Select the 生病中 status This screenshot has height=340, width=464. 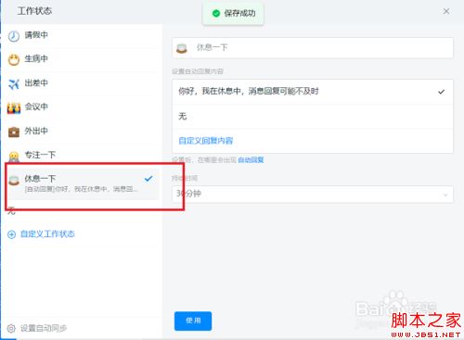(83, 59)
